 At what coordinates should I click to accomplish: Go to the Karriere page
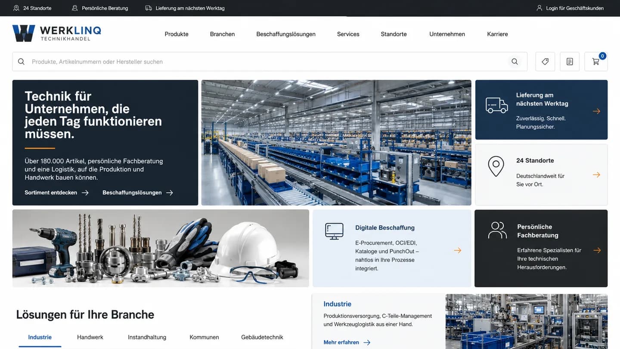coord(497,34)
